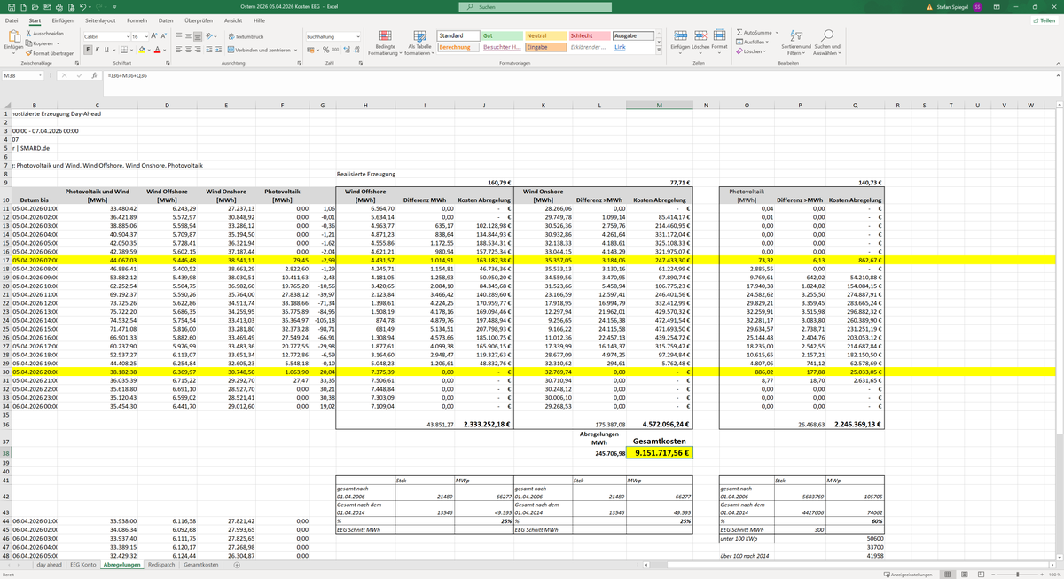Image resolution: width=1064 pixels, height=579 pixels.
Task: Open Sortieren und Filtern menu
Action: (796, 43)
